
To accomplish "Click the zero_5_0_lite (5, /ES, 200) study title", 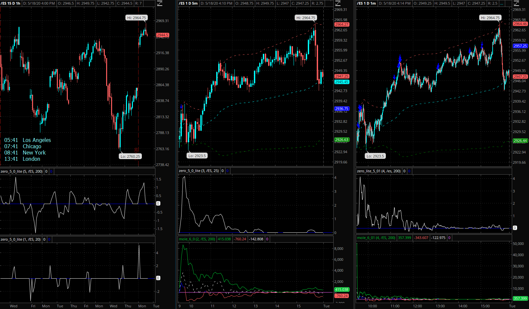I will point(21,171).
